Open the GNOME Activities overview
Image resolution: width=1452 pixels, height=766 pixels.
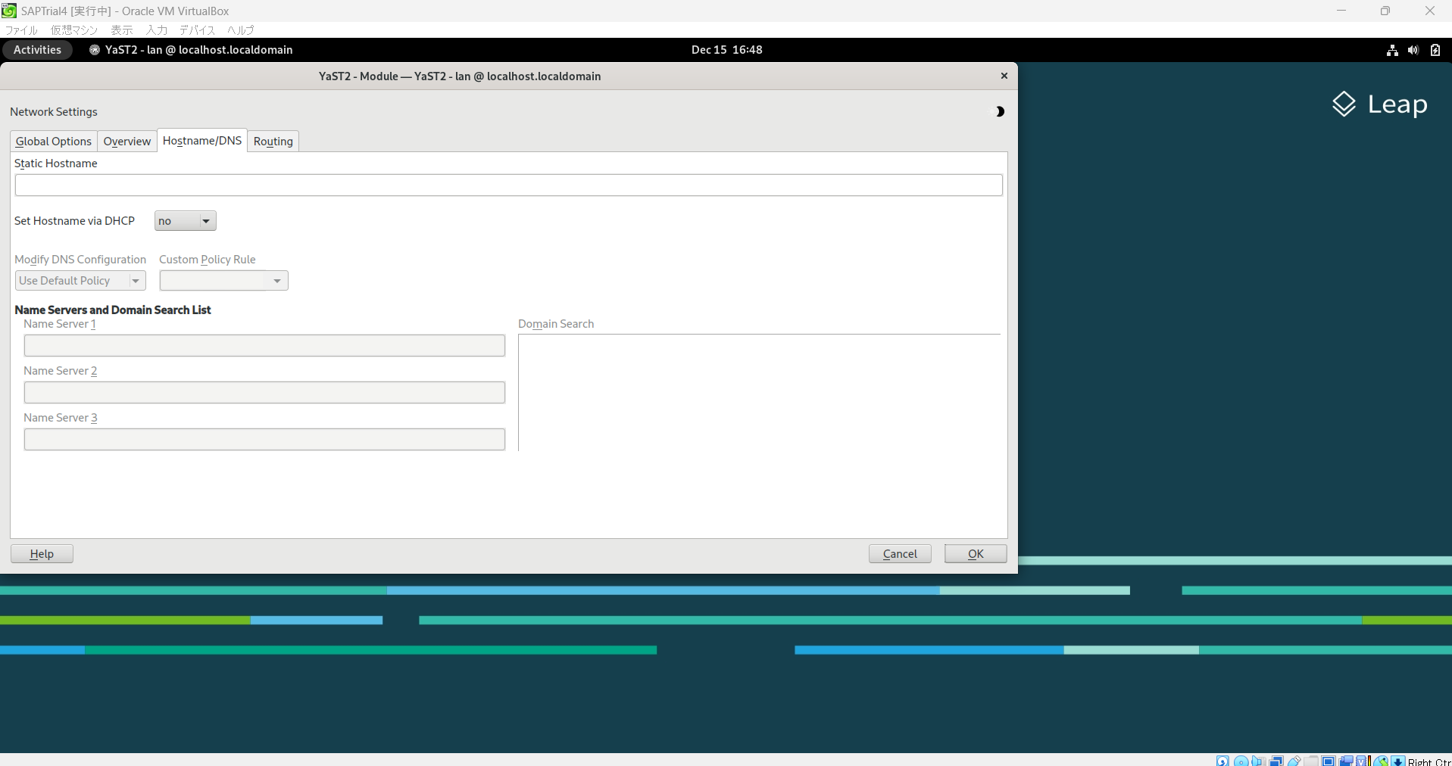point(37,50)
